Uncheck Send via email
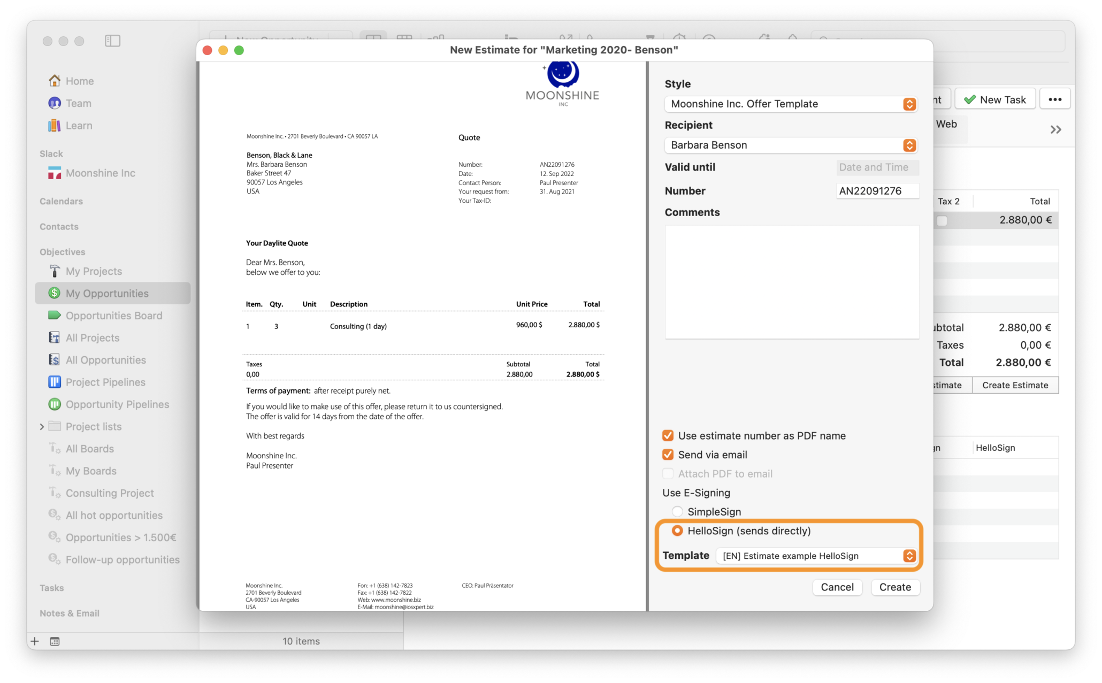 668,455
